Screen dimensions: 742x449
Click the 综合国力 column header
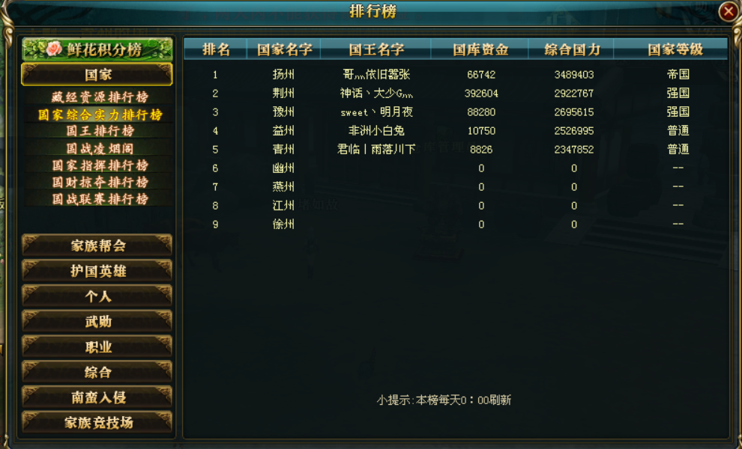tap(572, 49)
